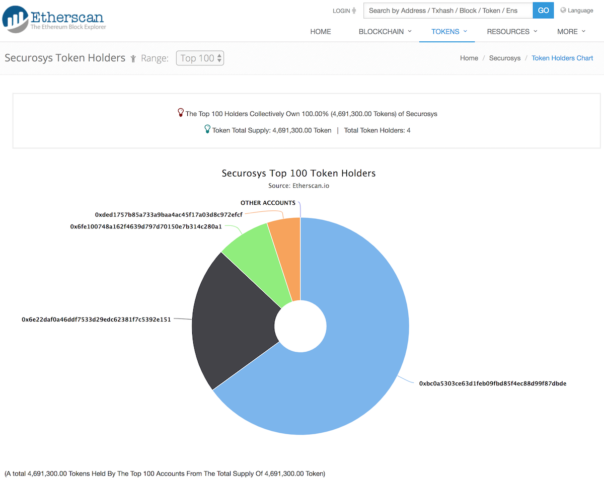604x478 pixels.
Task: Click the chart title Securosys Top 100 Token Holders
Action: pyautogui.click(x=298, y=173)
